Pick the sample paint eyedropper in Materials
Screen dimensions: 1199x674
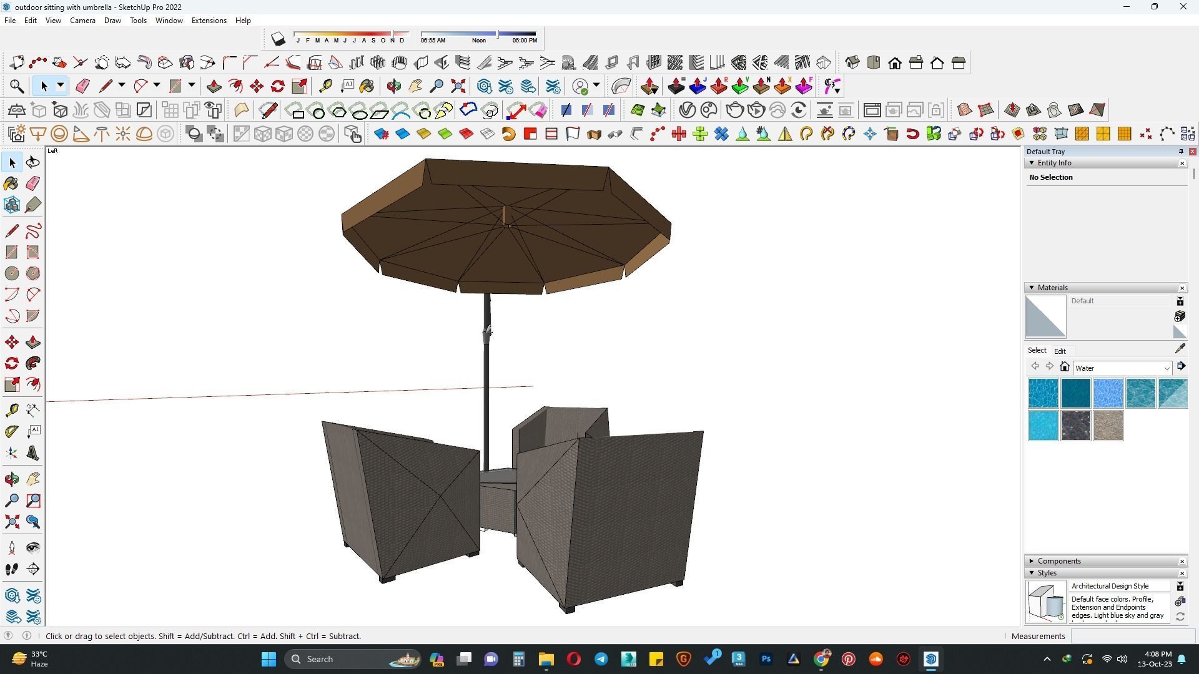[1180, 349]
